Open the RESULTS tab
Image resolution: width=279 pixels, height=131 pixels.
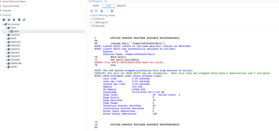(121, 6)
